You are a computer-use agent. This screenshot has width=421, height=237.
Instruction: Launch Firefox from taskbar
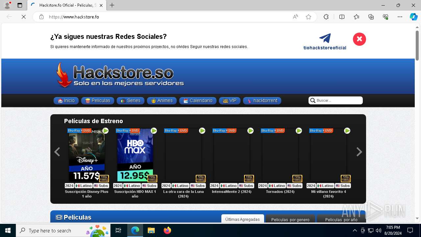(167, 230)
